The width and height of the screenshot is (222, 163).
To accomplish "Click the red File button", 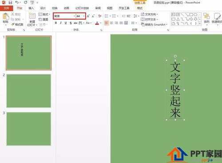I will [x=6, y=8].
